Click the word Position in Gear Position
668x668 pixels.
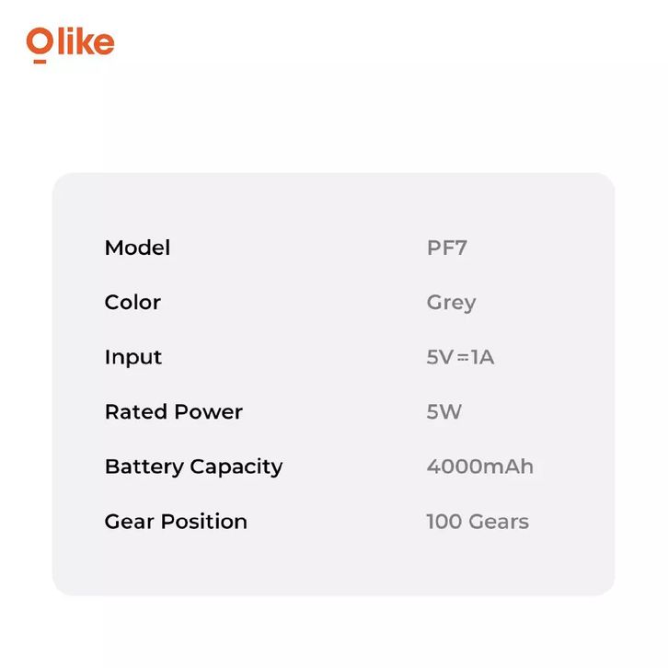click(204, 522)
